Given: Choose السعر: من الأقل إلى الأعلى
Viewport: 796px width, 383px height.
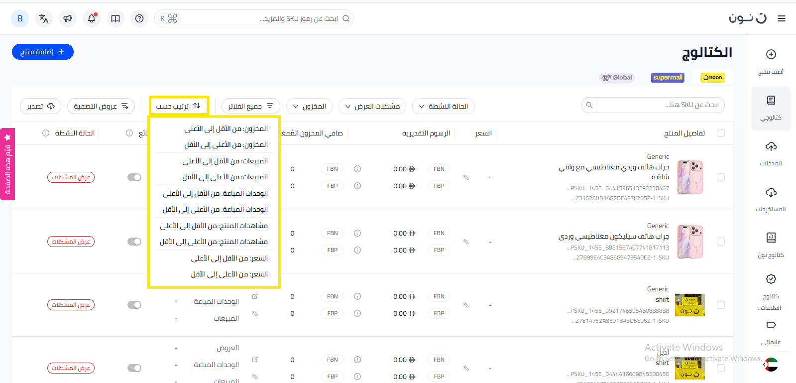Looking at the screenshot, I should point(229,258).
